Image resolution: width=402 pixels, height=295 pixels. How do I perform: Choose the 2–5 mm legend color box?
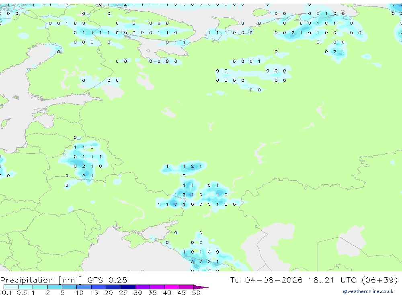(x=55, y=287)
